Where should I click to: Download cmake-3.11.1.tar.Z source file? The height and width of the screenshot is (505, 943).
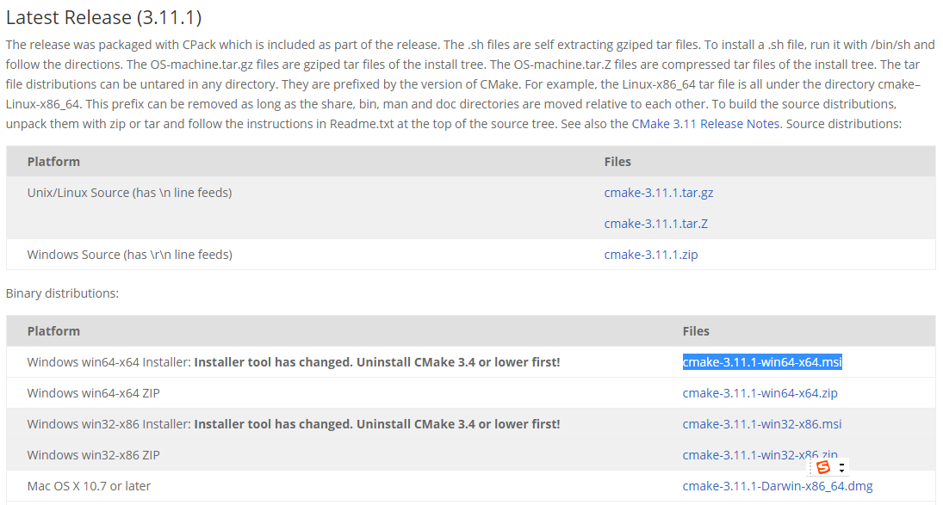point(655,224)
